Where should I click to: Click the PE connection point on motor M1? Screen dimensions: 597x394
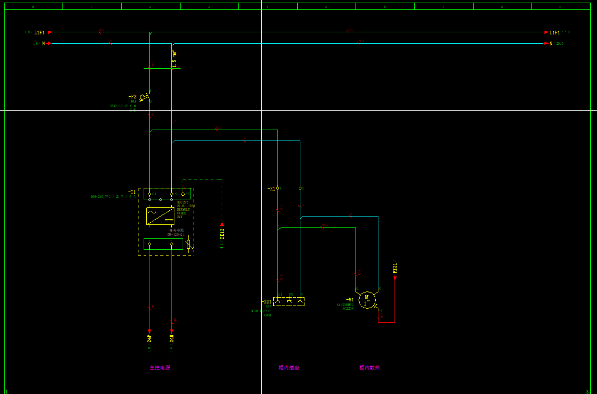click(377, 309)
